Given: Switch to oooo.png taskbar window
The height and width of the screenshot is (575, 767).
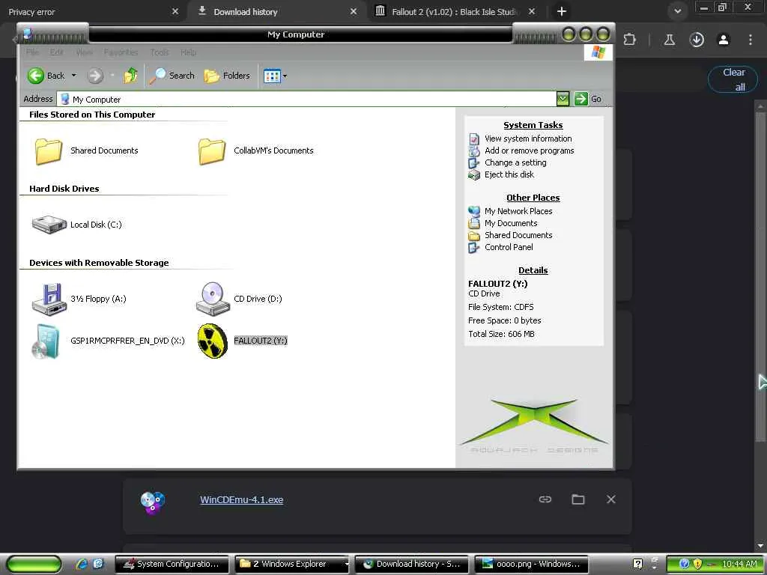Looking at the screenshot, I should [531, 564].
